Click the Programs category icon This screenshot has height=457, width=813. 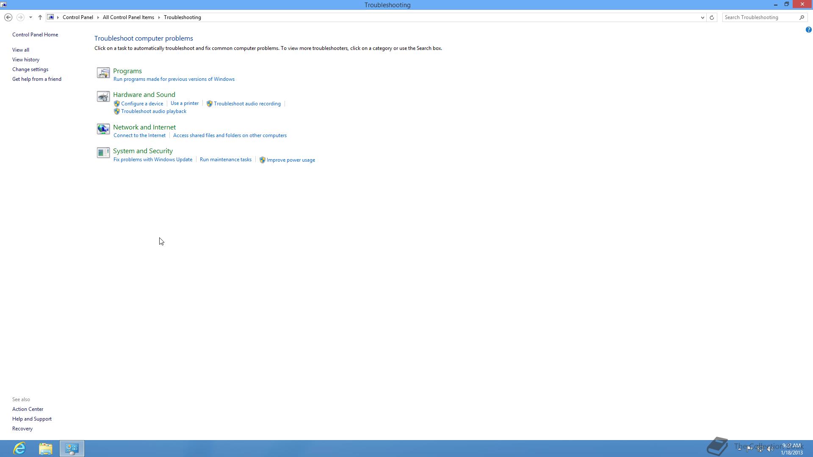[x=103, y=73]
